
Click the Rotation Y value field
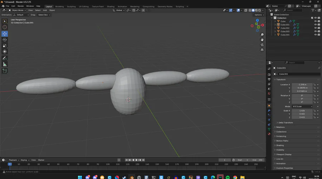[x=302, y=99]
